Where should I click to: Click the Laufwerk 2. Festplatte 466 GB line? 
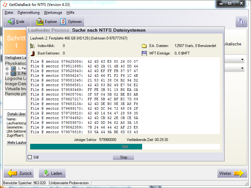[79, 38]
